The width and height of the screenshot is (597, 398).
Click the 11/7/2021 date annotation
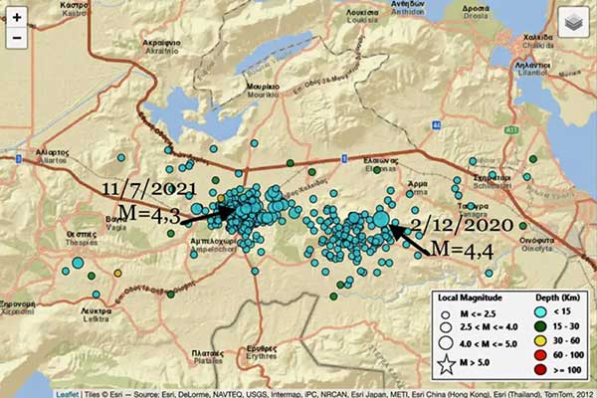coord(151,189)
